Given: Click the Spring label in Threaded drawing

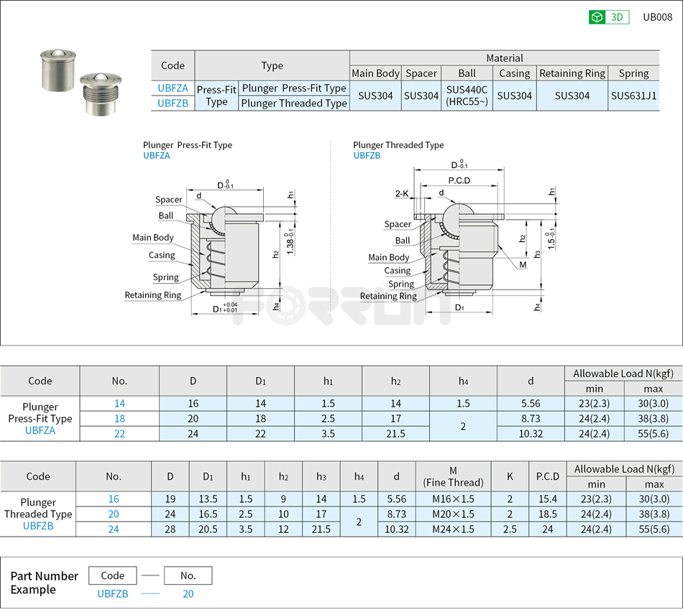Looking at the screenshot, I should [x=400, y=284].
